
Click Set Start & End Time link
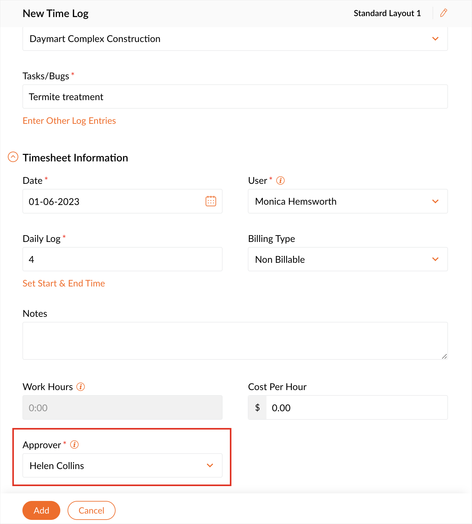[64, 283]
